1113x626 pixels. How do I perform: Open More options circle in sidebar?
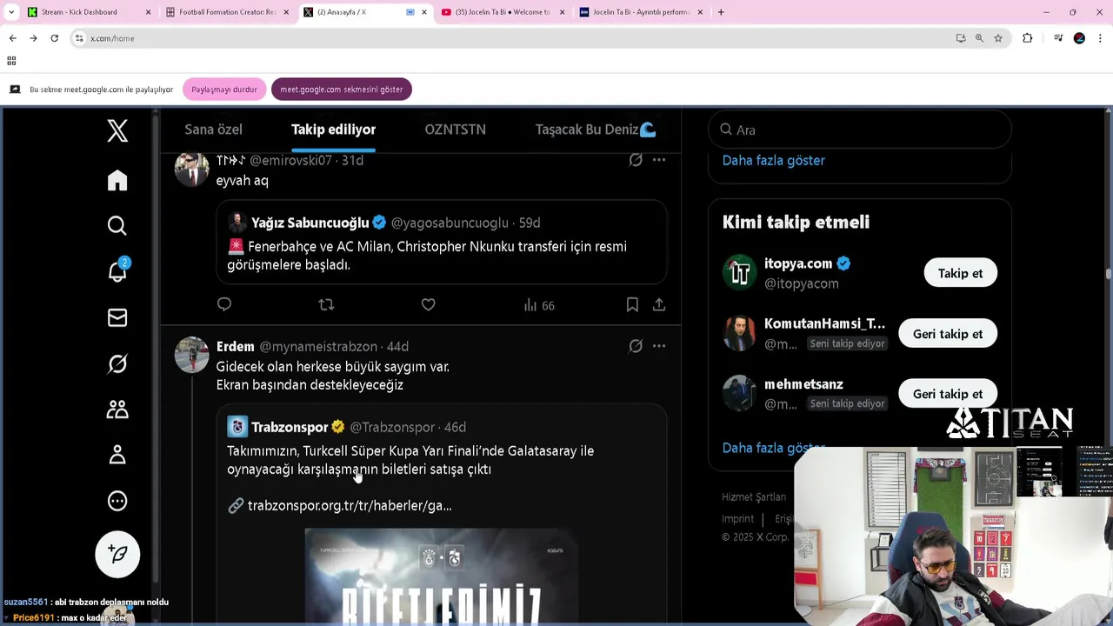click(x=117, y=501)
